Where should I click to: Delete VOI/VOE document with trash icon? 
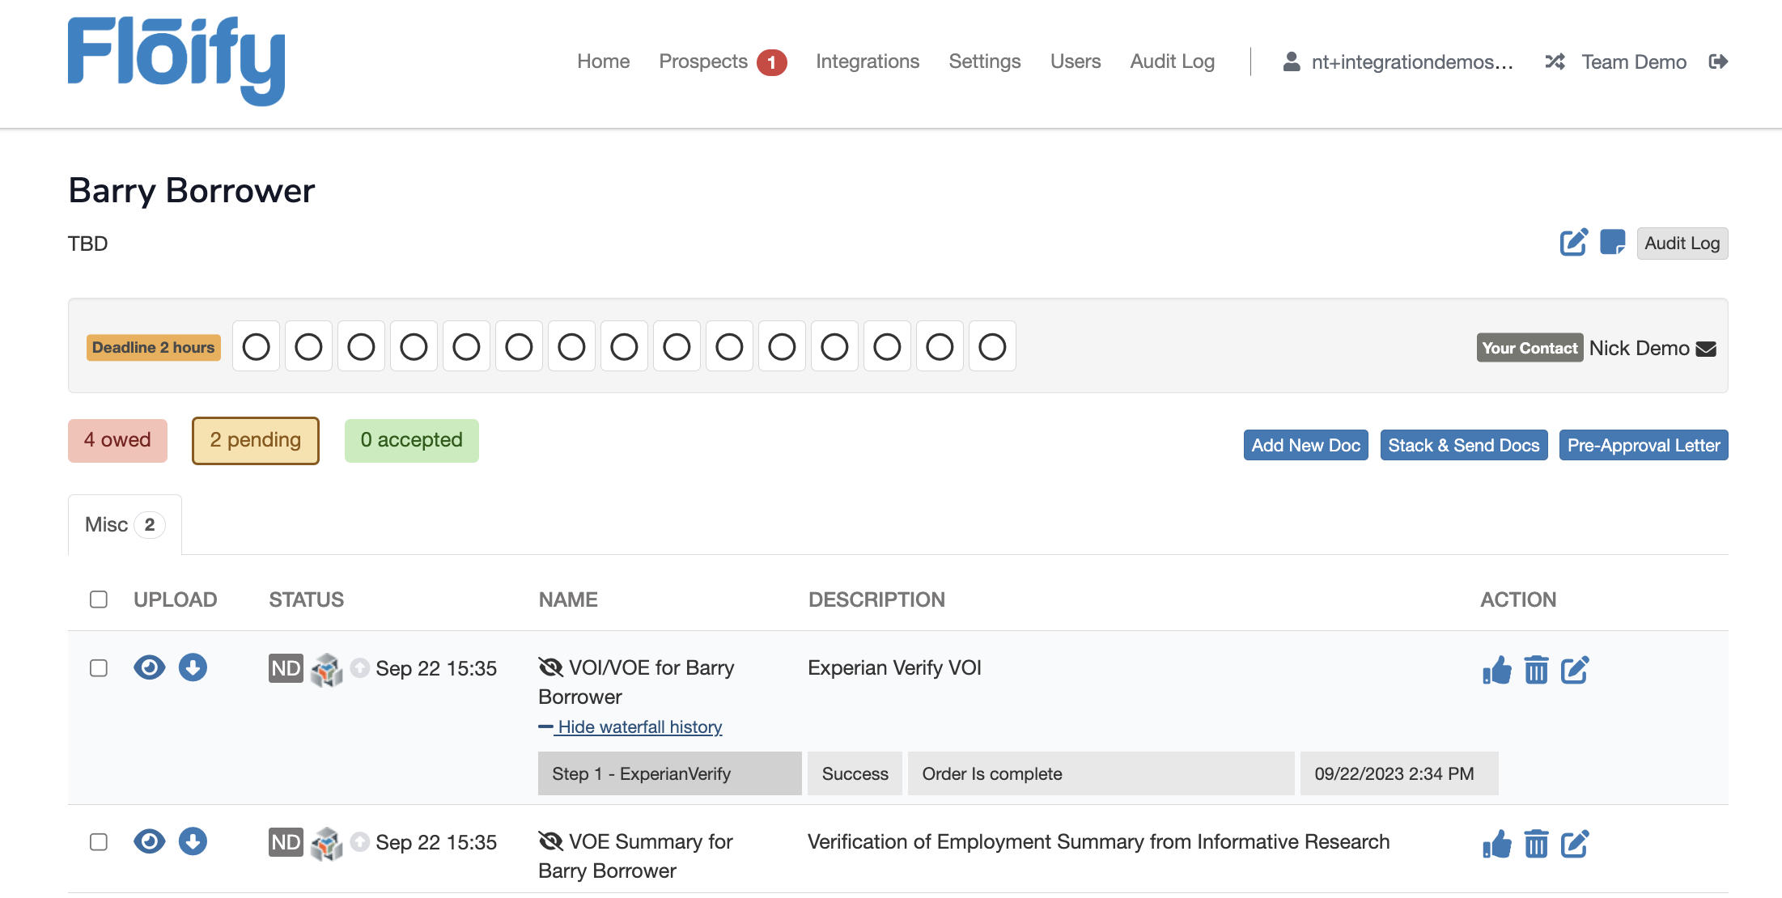tap(1535, 670)
